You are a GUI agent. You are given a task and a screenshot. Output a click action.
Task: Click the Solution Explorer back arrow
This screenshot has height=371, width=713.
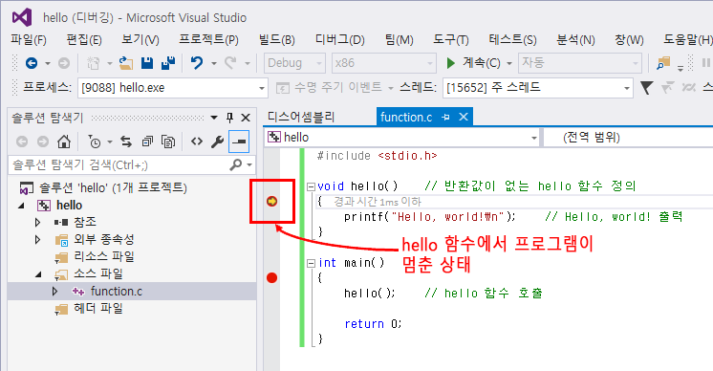[x=21, y=142]
